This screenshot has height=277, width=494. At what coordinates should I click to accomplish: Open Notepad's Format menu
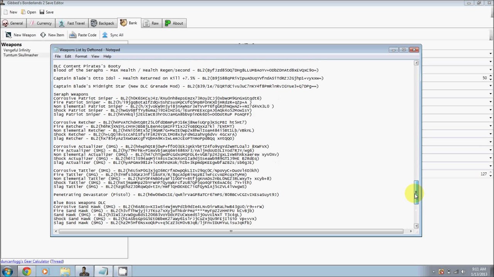81,57
